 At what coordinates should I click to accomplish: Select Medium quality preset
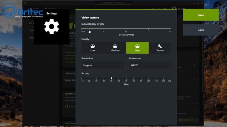[115, 48]
